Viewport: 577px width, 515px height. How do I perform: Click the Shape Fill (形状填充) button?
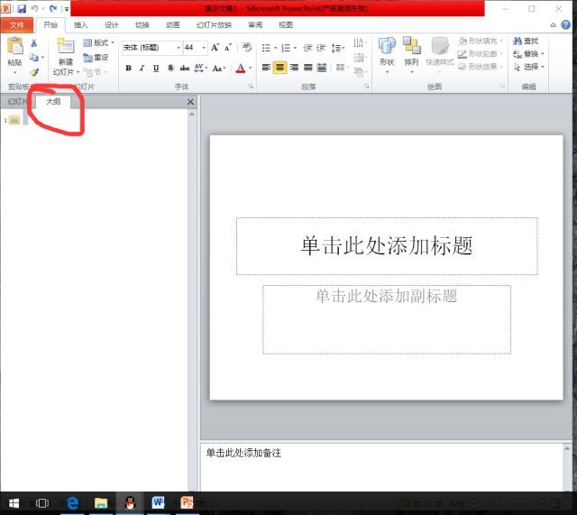coord(481,41)
